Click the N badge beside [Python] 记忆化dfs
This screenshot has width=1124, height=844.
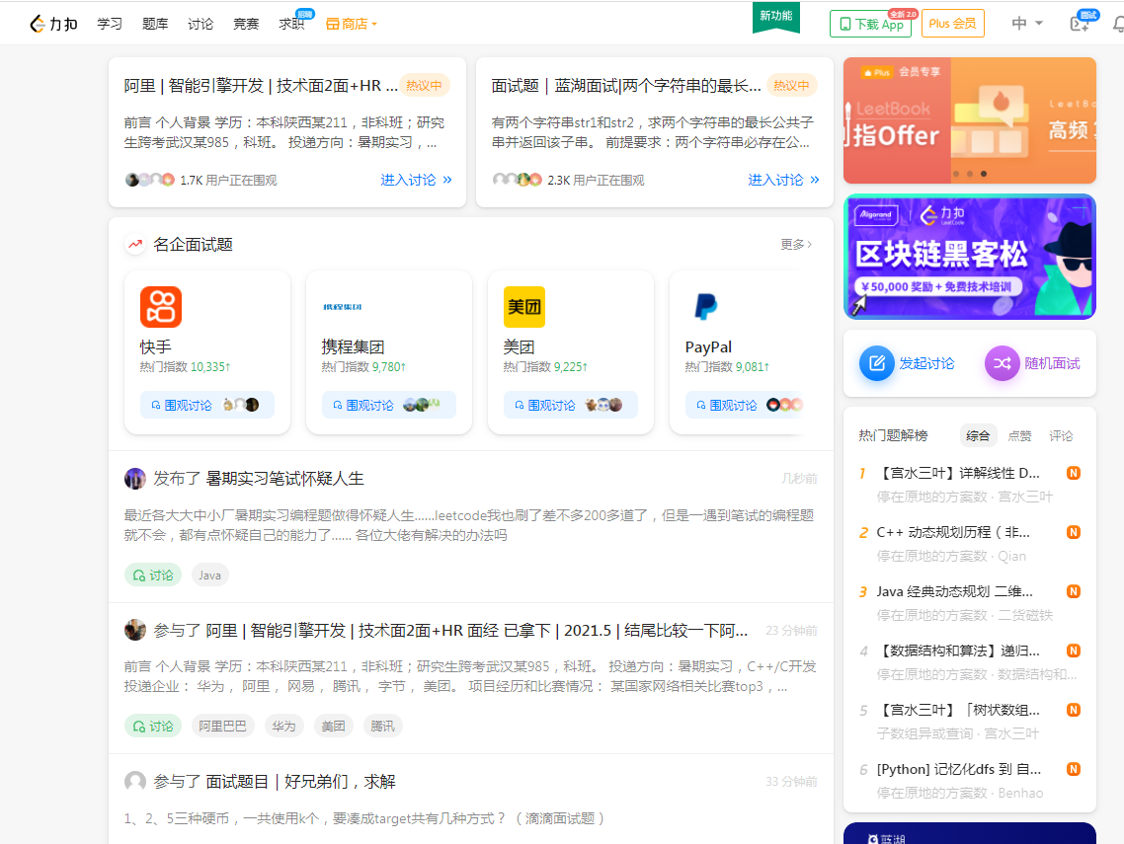(x=1073, y=770)
